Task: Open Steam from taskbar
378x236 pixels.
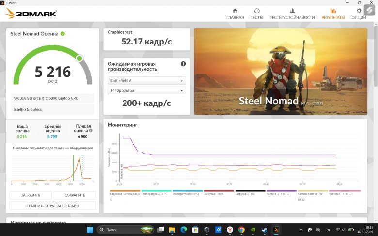Action: [265, 230]
